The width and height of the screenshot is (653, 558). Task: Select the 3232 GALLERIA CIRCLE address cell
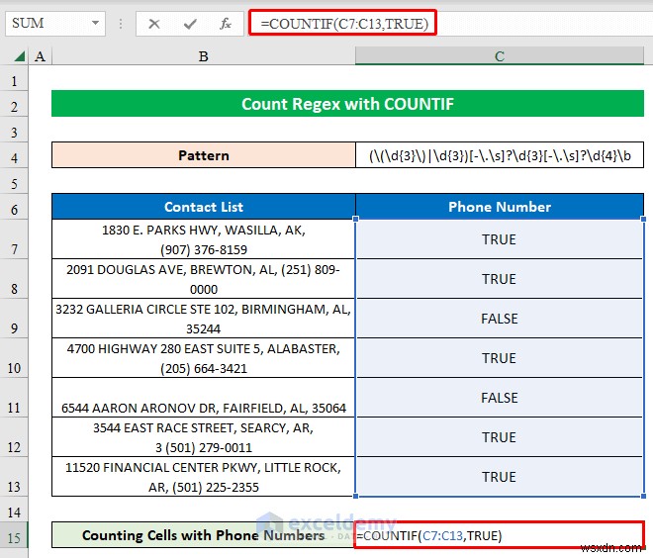coord(204,319)
